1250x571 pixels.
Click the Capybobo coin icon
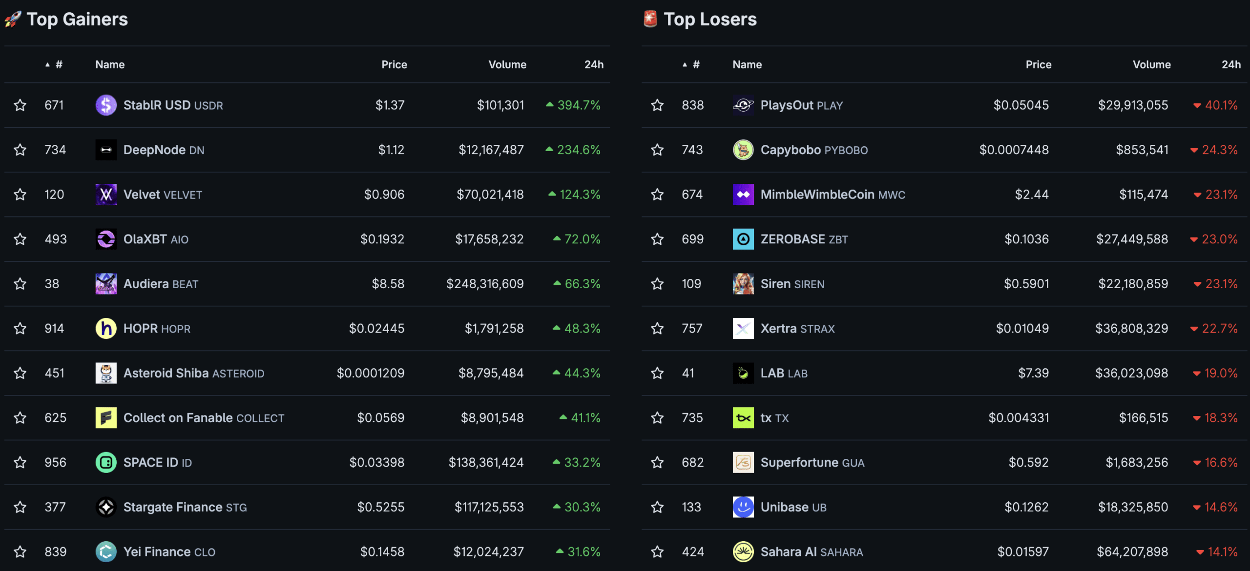click(743, 150)
